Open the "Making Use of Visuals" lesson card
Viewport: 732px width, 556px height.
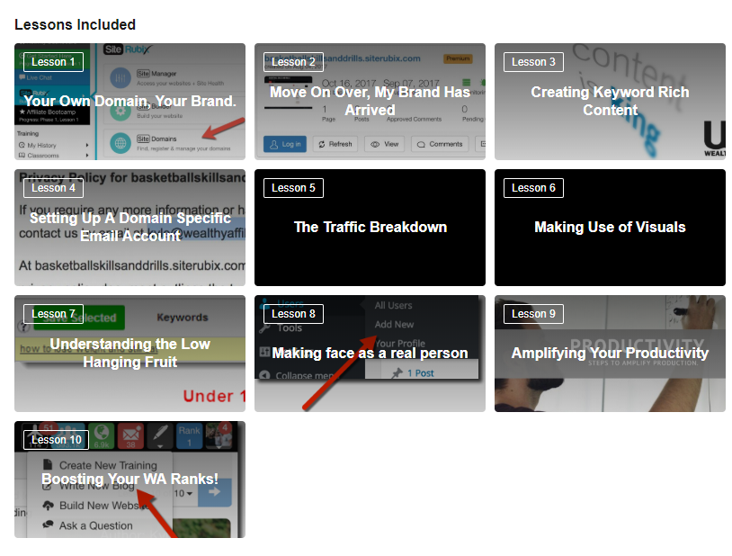click(610, 228)
